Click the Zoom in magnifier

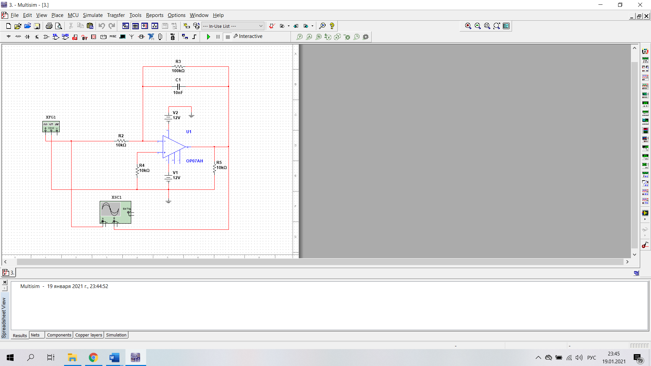[x=468, y=26]
